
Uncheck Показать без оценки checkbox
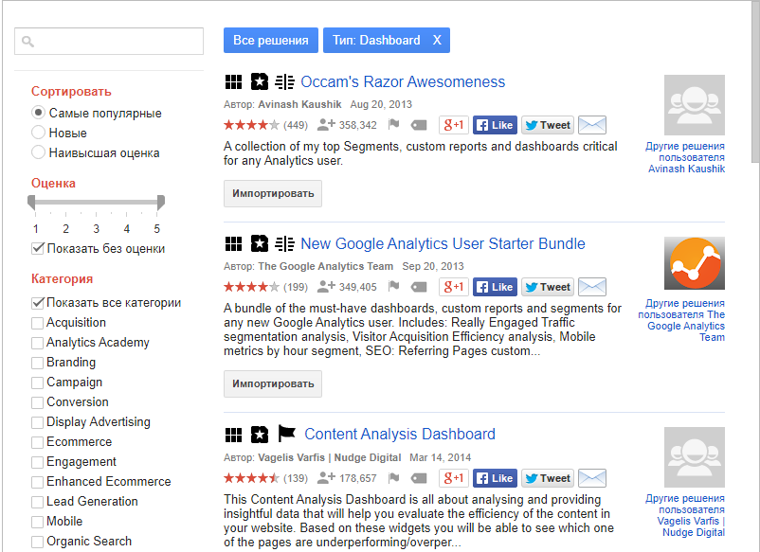coord(37,248)
